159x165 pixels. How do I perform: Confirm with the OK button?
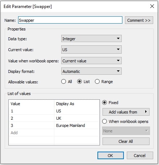pyautogui.click(x=110, y=156)
